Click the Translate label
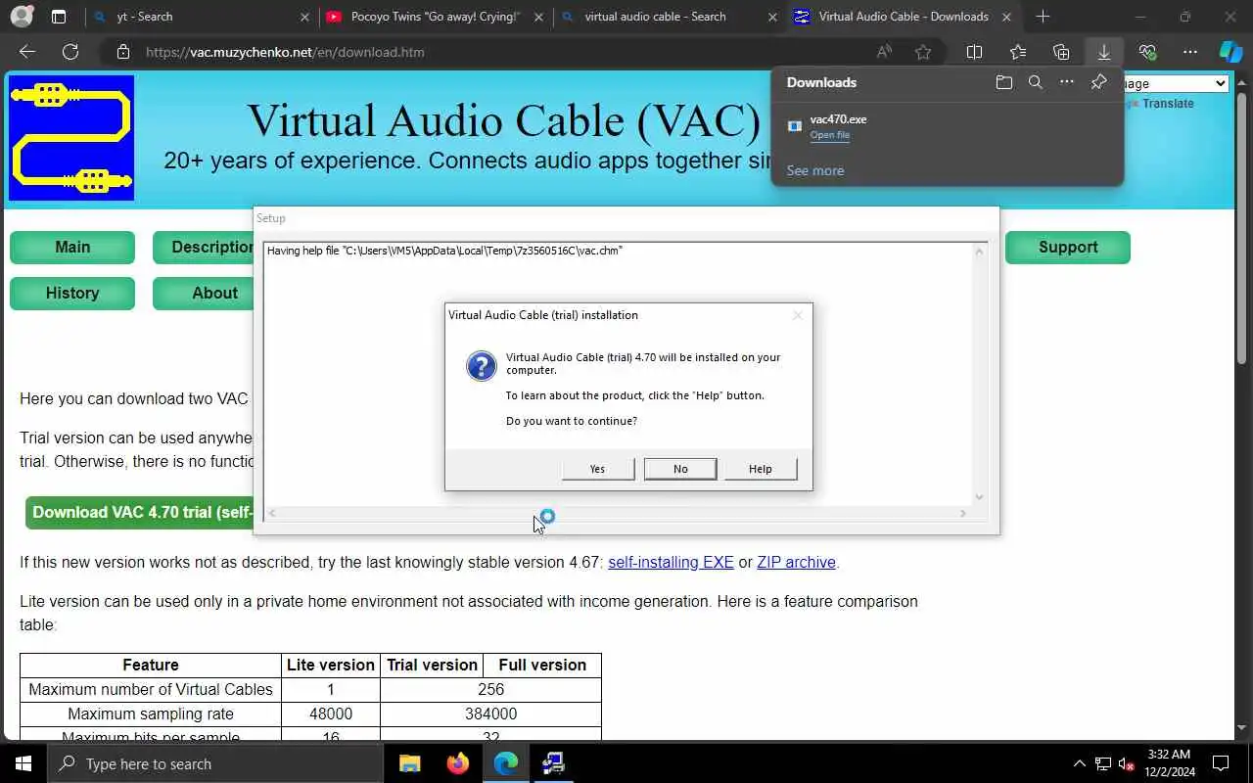The height and width of the screenshot is (783, 1253). 1168,104
